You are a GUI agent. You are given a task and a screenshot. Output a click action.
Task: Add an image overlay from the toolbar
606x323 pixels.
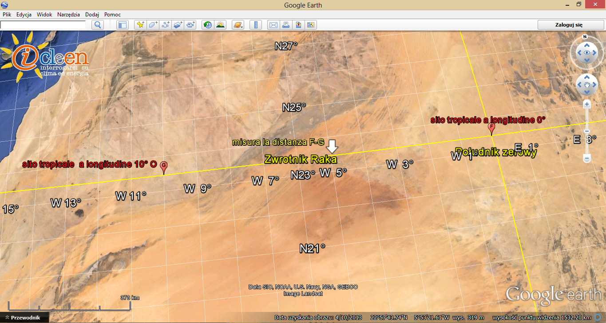pos(178,25)
